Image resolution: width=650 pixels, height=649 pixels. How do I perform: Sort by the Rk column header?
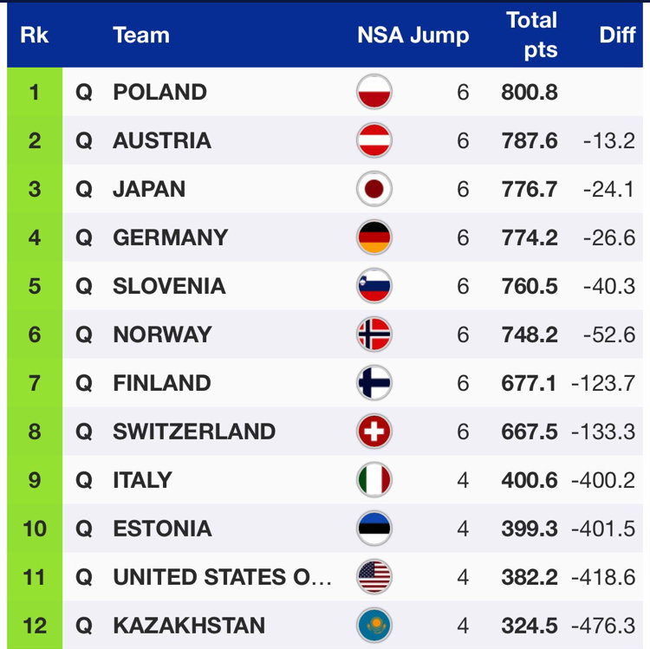35,36
